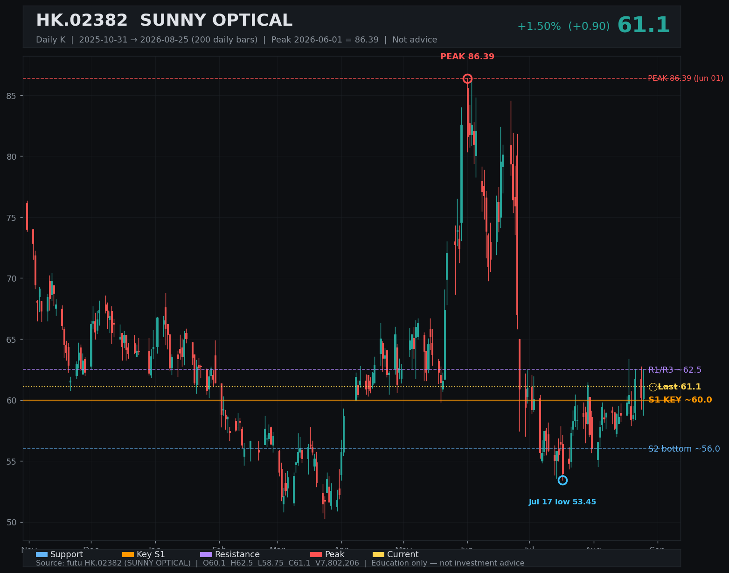Click the 75 y-axis tick label
Viewport: 729px width, 573px height.
pyautogui.click(x=12, y=218)
